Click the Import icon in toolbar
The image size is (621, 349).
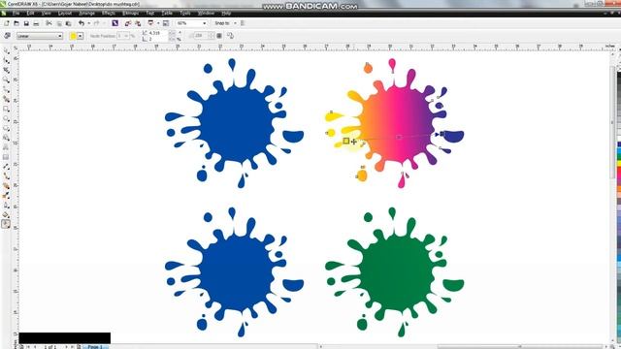pos(127,23)
